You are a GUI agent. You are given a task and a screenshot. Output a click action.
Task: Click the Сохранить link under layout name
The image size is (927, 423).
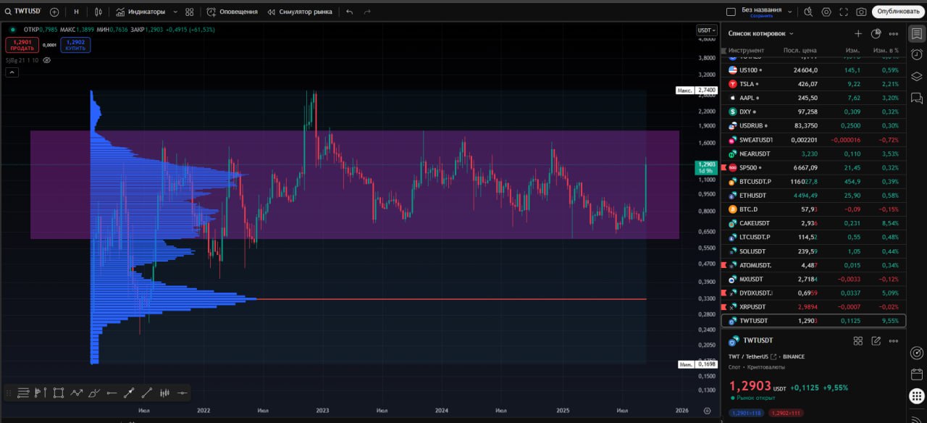761,16
